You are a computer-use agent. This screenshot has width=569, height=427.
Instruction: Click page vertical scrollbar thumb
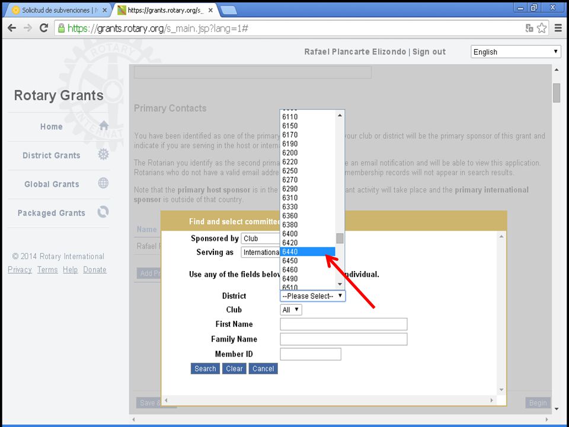tap(557, 93)
